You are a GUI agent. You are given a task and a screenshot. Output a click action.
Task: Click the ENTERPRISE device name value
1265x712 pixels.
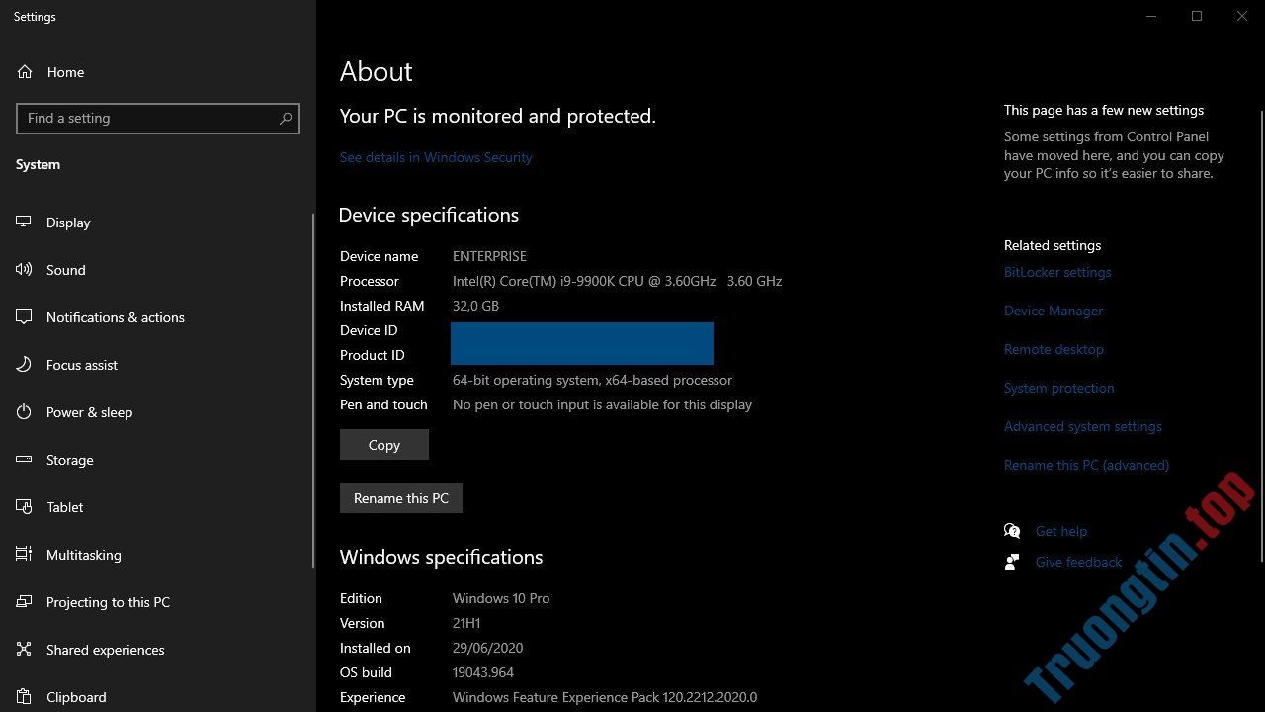489,256
